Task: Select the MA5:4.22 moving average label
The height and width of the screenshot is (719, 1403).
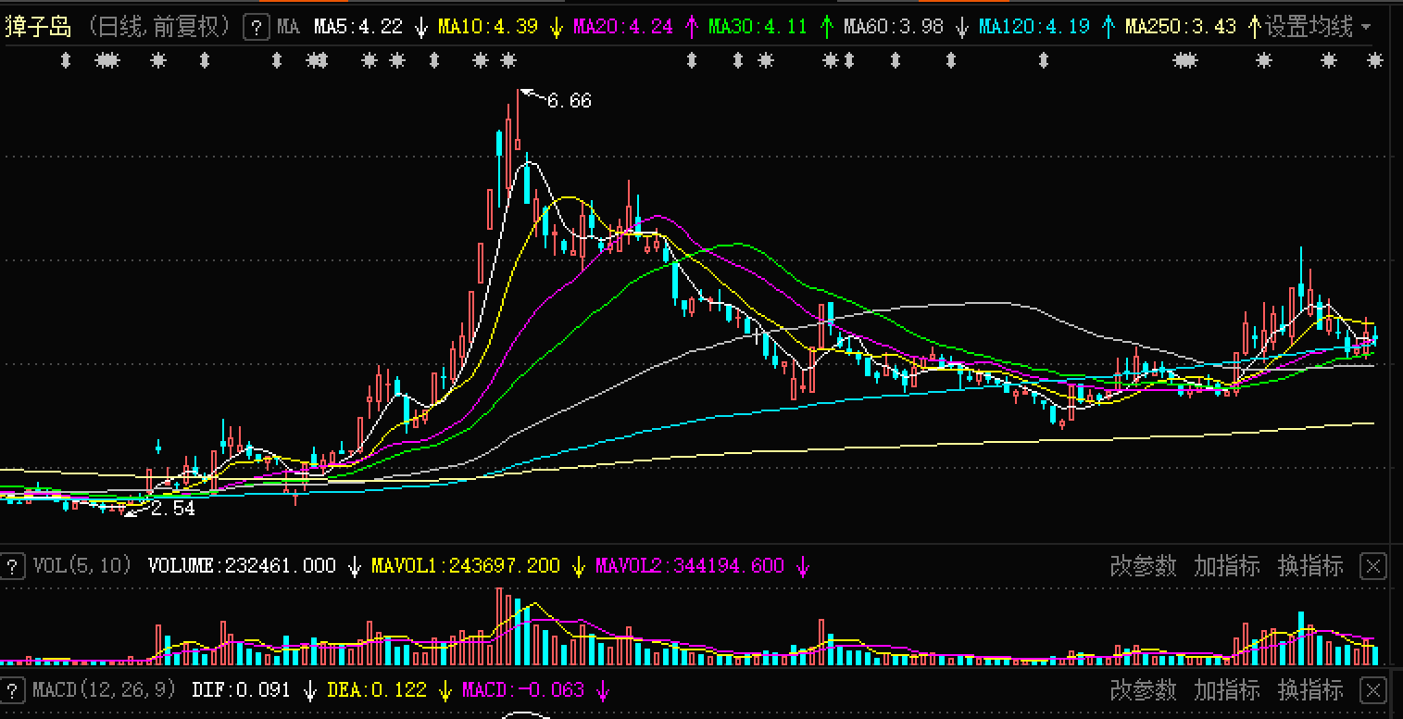Action: tap(358, 27)
